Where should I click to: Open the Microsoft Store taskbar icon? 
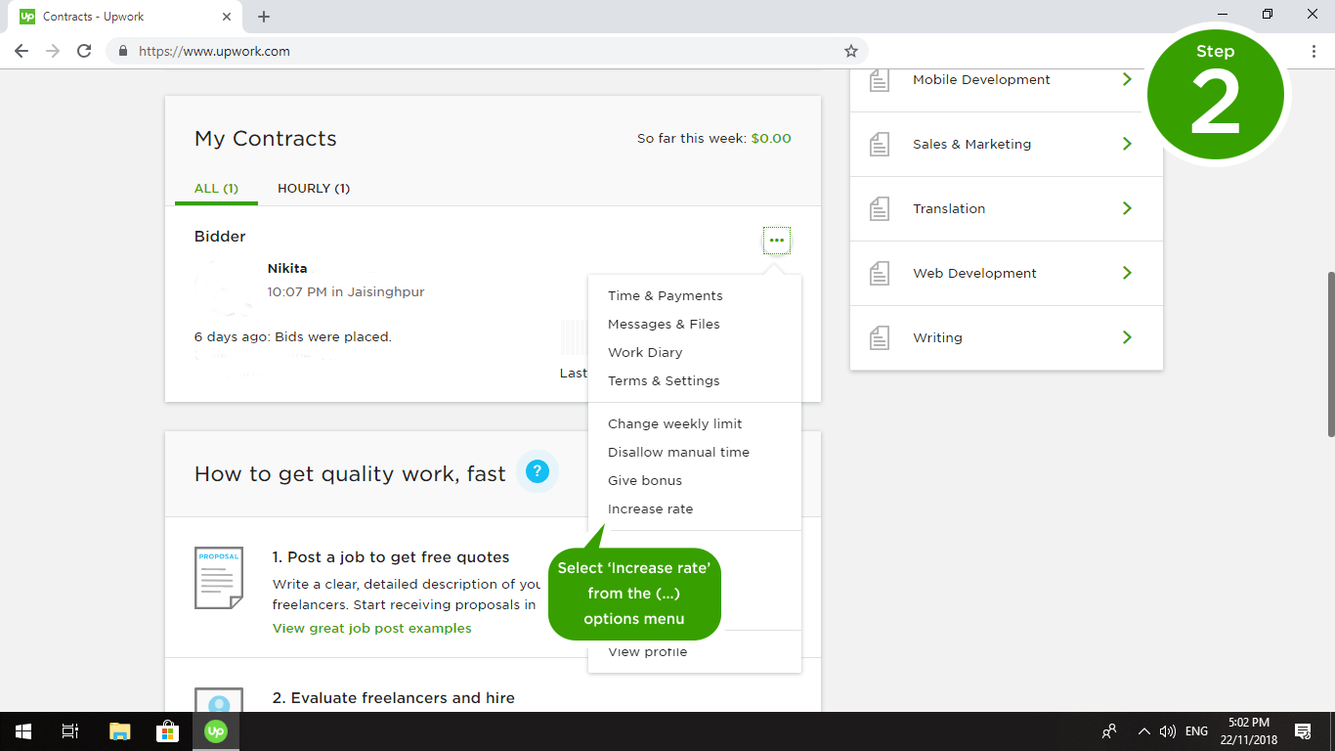167,731
